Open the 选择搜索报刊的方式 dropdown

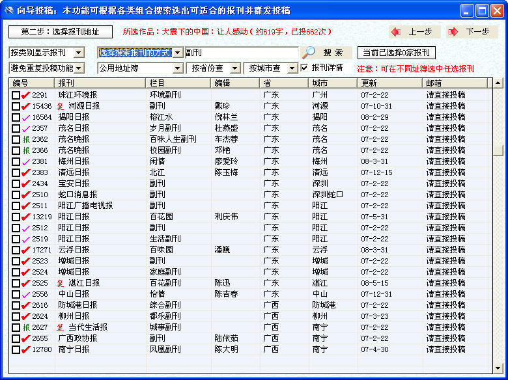(178, 53)
